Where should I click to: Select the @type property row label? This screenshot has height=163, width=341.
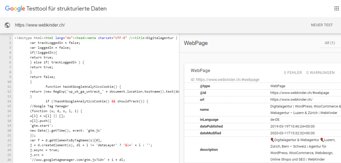tap(205, 86)
